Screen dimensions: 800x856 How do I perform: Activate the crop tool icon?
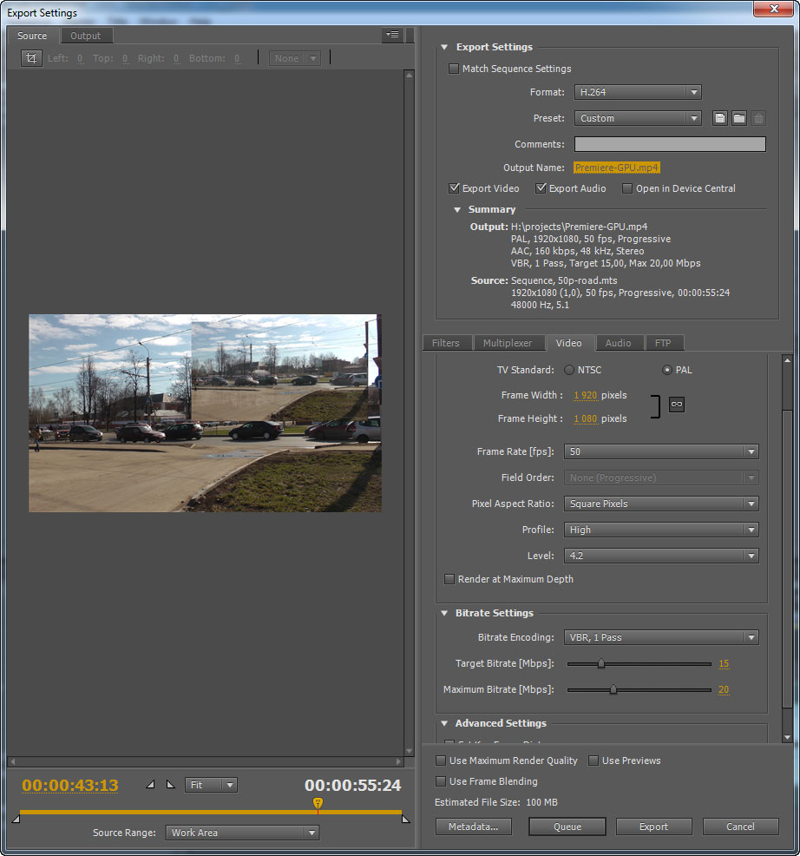pyautogui.click(x=31, y=58)
